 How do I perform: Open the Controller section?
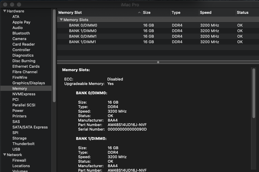point(21,50)
